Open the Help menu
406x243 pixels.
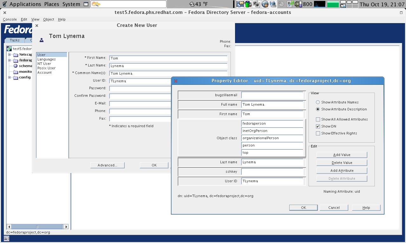62,19
